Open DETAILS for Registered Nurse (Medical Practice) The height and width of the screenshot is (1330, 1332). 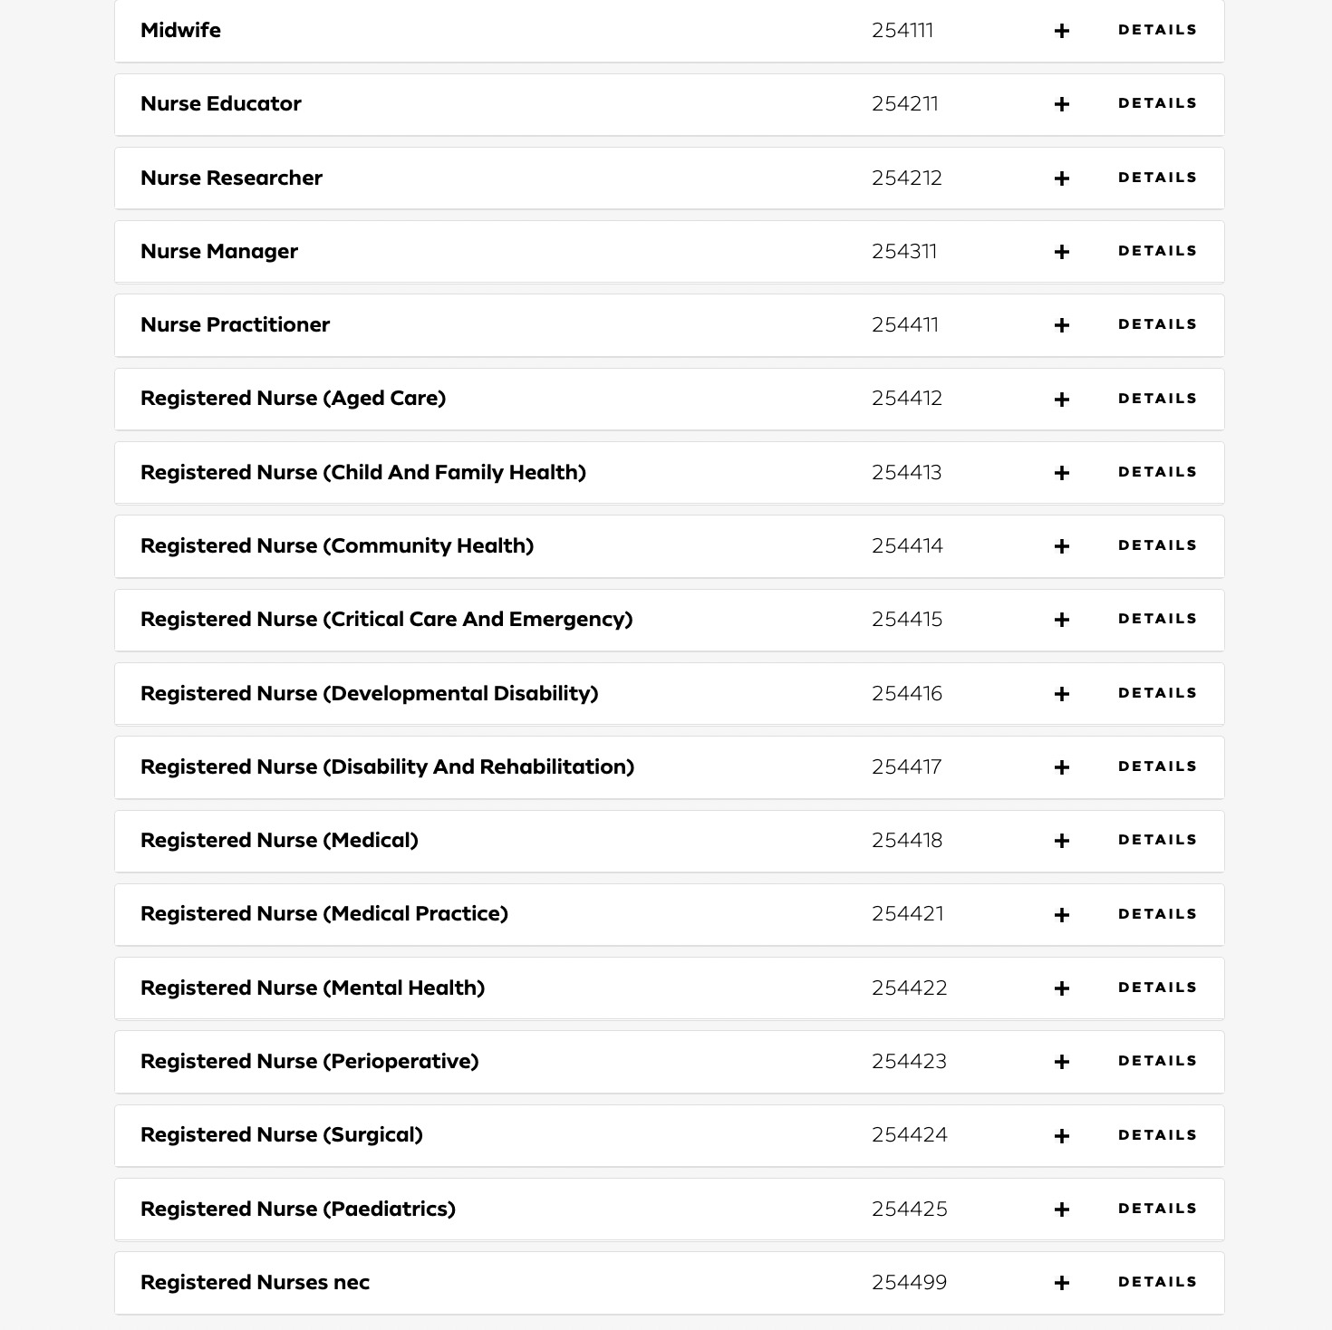tap(1157, 914)
